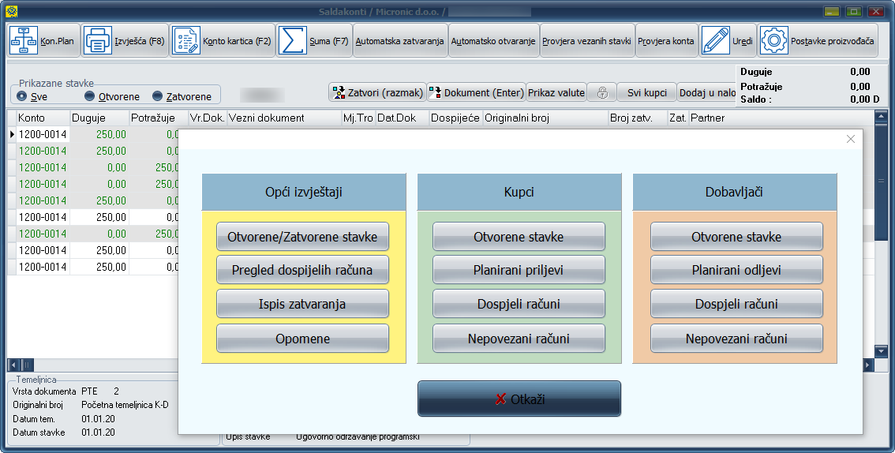Open Otvorene/Zatvorene stavke report
This screenshot has height=453, width=895.
coord(302,237)
